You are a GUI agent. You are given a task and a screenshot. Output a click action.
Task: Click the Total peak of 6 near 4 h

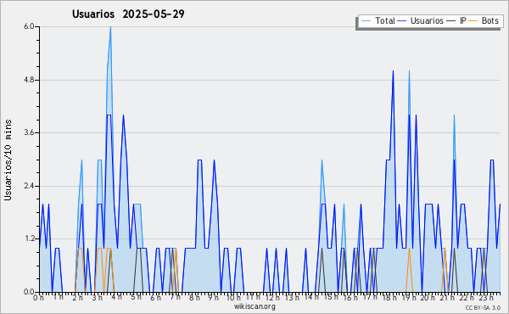110,27
